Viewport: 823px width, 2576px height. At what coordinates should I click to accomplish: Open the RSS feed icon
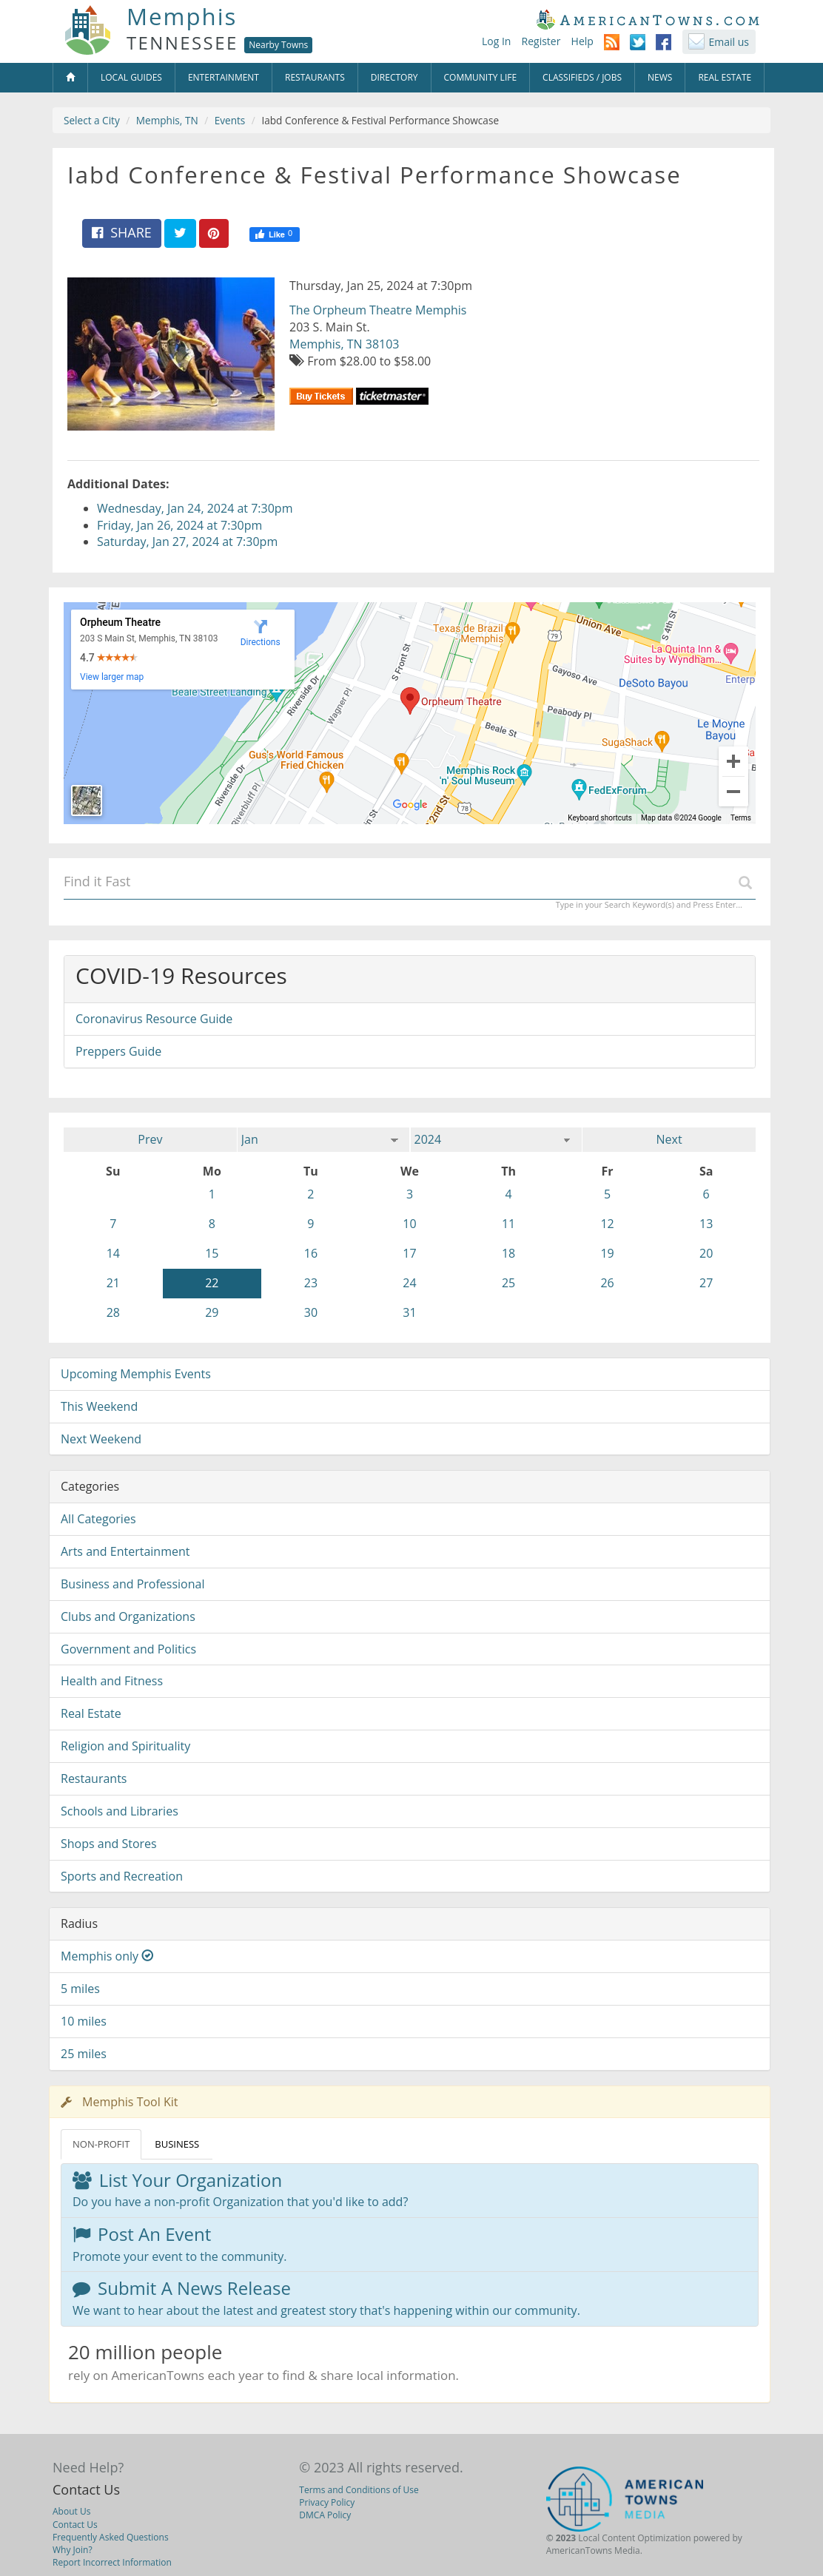coord(611,42)
